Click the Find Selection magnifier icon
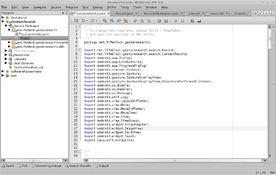The image size is (276, 175). (x=105, y=21)
